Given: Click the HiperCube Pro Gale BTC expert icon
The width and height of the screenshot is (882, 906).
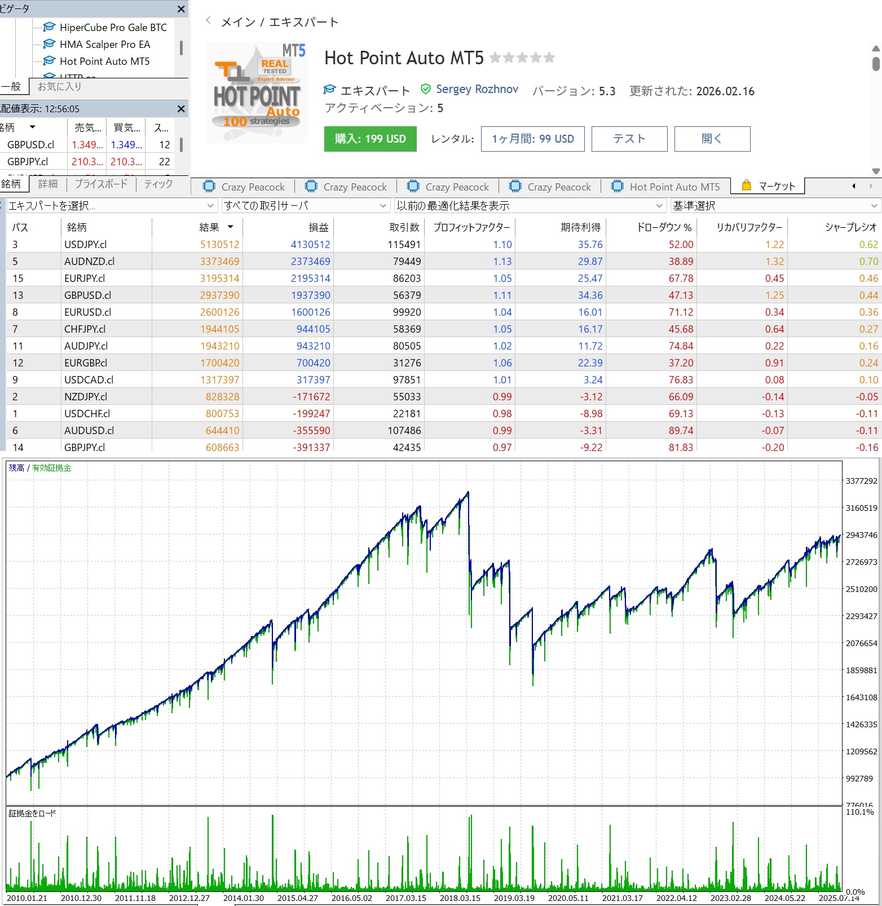Looking at the screenshot, I should (50, 27).
